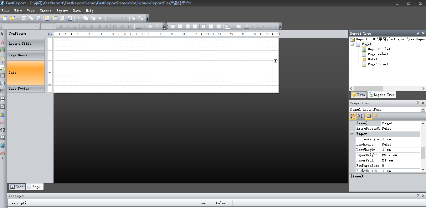The image size is (426, 208).
Task: Open the dropdown arrow next to Open icon
Action: 18,18
